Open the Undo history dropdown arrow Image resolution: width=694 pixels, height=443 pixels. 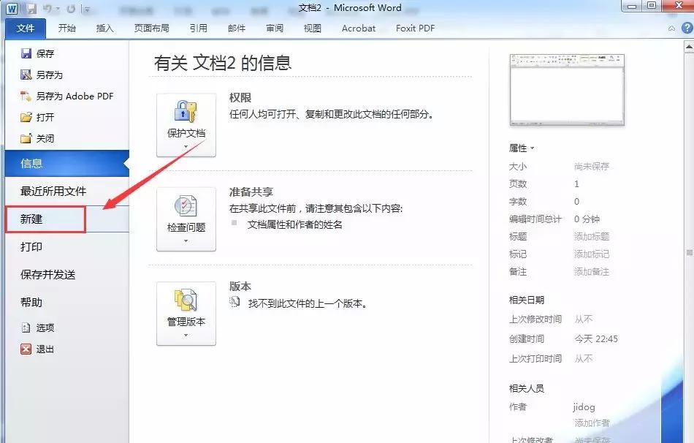(x=57, y=9)
